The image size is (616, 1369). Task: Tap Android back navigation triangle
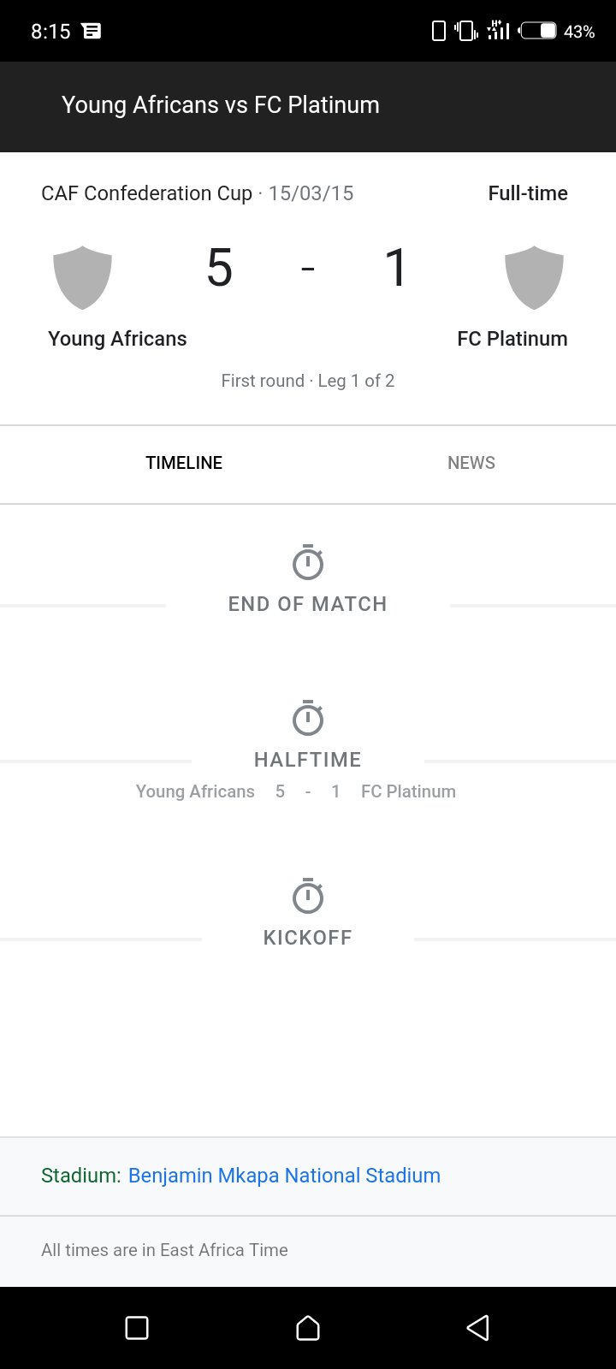coord(478,1328)
